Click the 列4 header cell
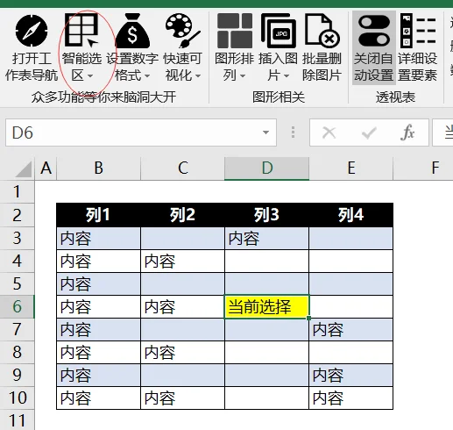Viewport: 453px width, 430px height. 350,215
